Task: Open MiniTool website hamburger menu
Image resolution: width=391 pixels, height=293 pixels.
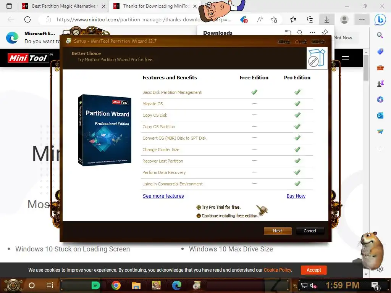Action: tap(345, 58)
